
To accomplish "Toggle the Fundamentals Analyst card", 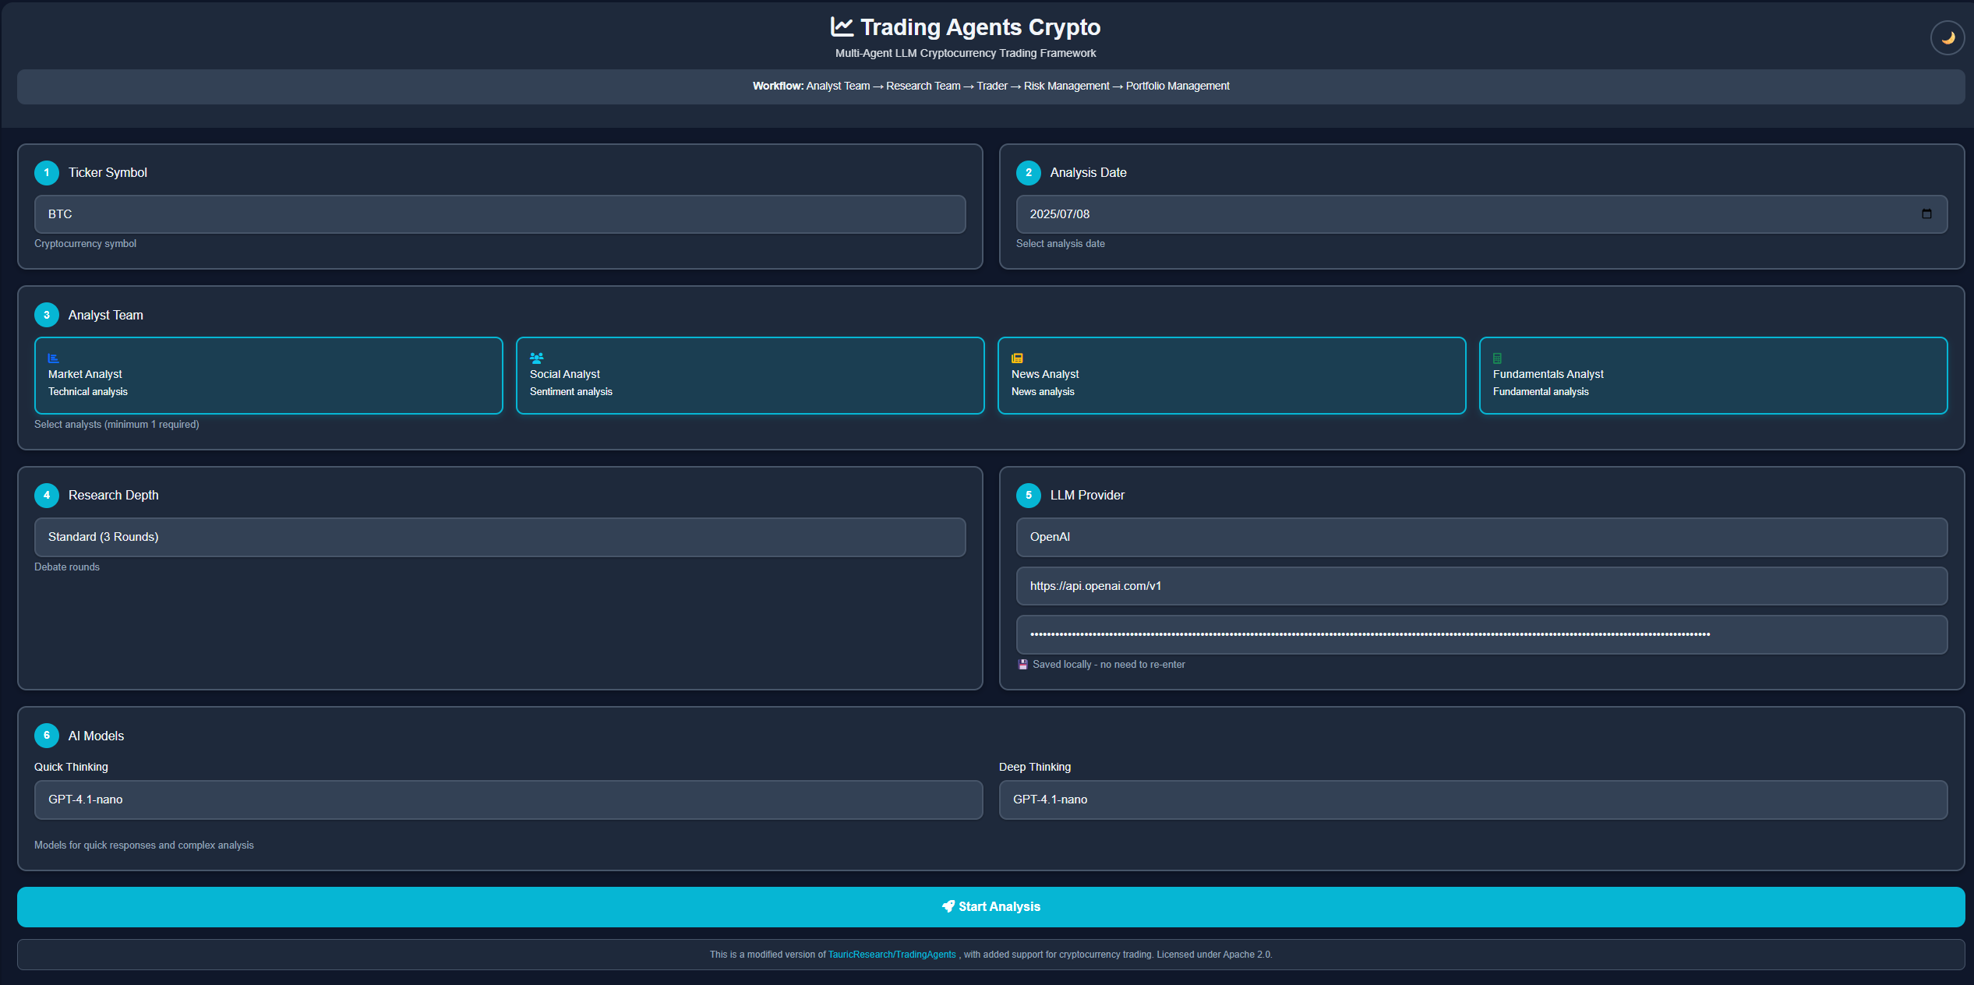I will pos(1714,376).
